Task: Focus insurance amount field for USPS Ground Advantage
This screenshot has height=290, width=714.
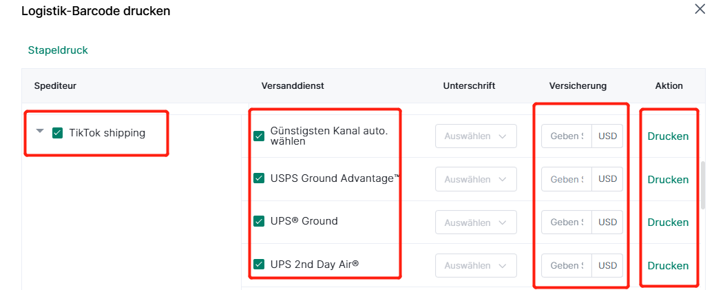Action: (567, 179)
